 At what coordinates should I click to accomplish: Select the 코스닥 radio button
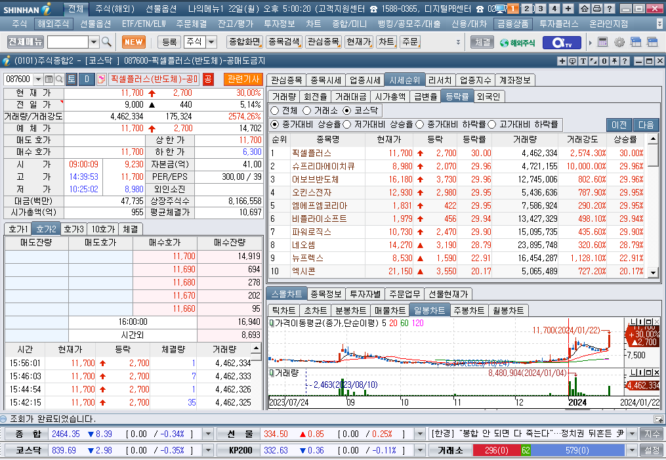tap(347, 110)
